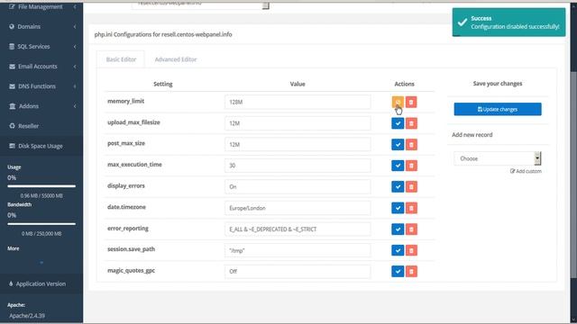
Task: Delete the error_reporting setting
Action: (x=411, y=229)
